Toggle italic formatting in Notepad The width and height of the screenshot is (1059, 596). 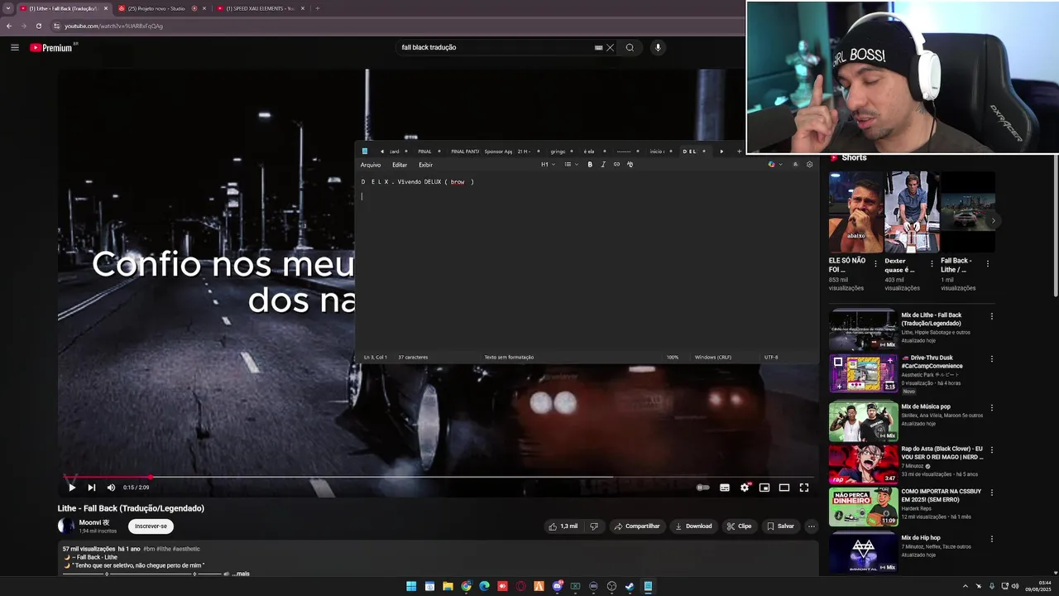point(603,165)
